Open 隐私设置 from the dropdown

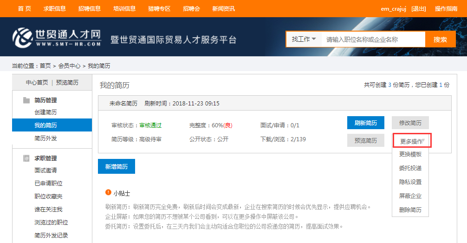click(x=410, y=182)
